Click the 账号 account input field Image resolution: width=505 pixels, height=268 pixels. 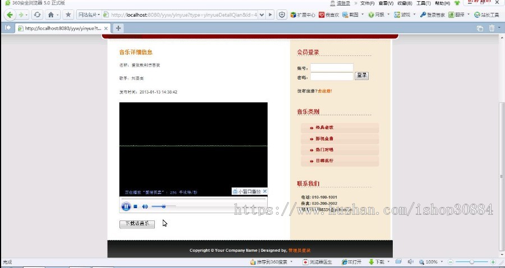tap(332, 67)
